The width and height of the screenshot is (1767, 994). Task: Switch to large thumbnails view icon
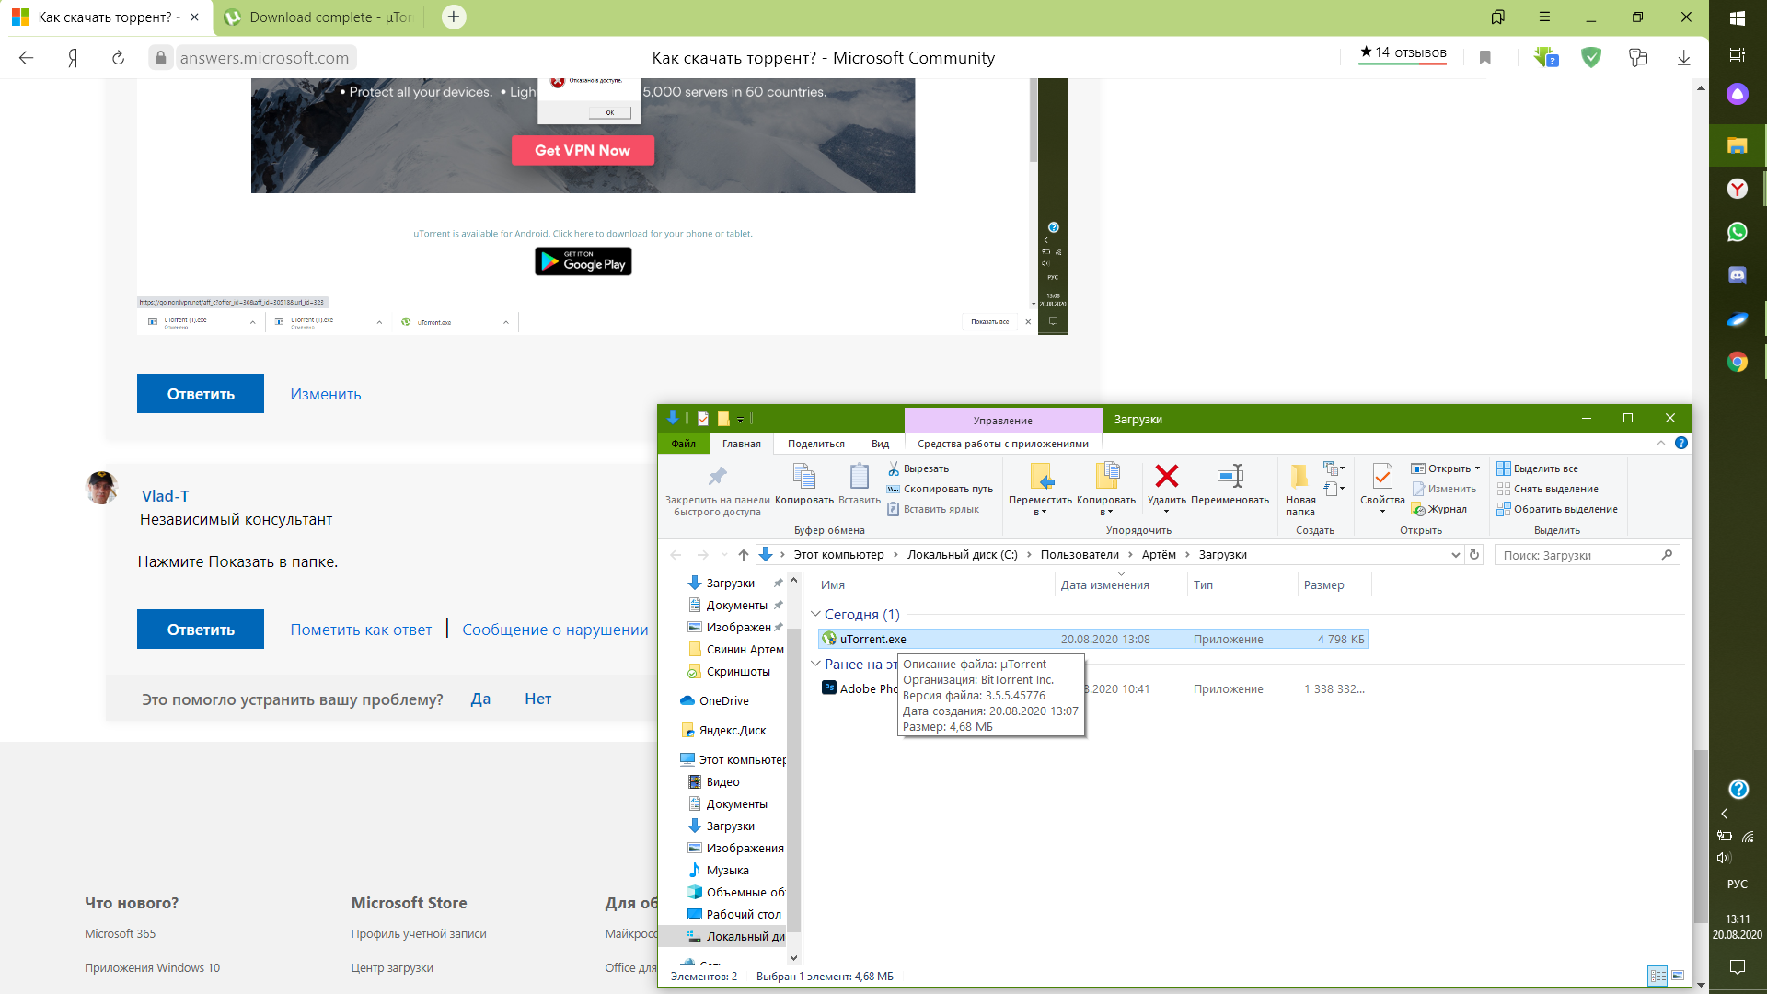pos(1678,976)
